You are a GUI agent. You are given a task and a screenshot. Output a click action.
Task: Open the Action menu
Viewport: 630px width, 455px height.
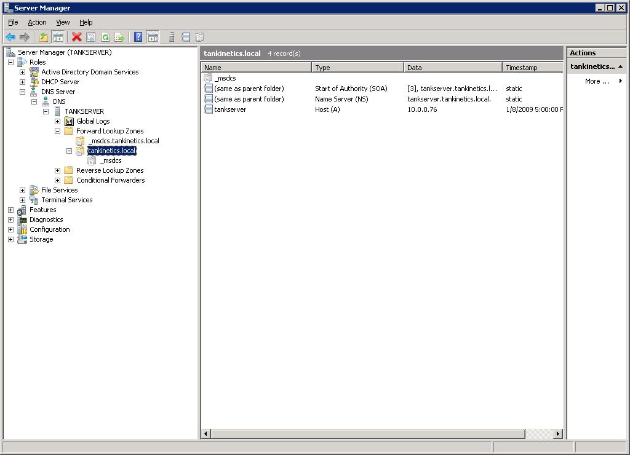[37, 22]
